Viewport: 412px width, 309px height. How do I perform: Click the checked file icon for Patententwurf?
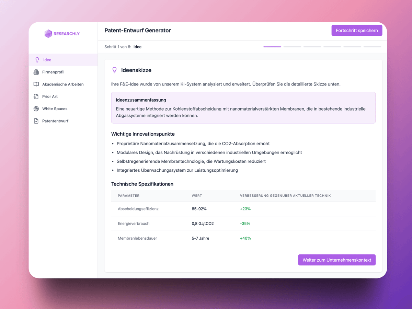36,121
